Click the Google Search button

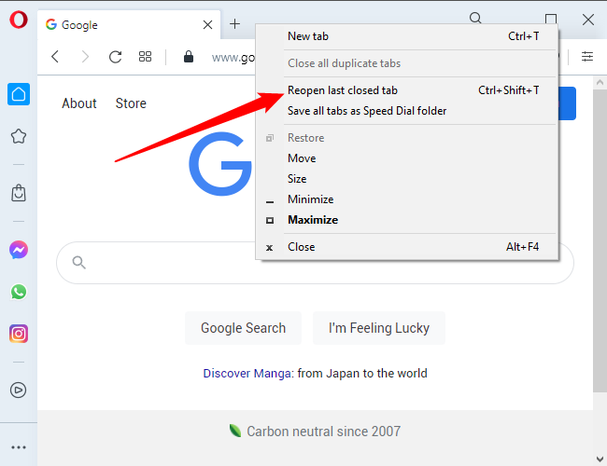[243, 328]
